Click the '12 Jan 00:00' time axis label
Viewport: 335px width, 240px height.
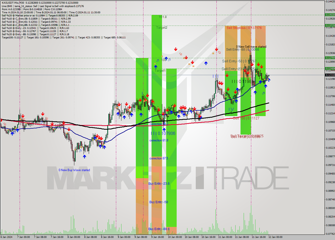tap(275, 237)
